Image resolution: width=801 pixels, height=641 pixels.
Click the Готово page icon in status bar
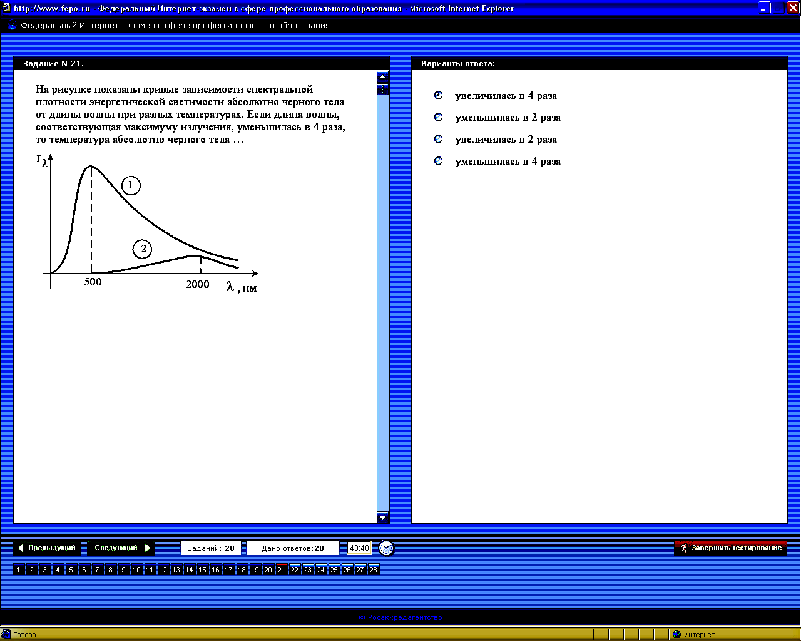click(7, 634)
